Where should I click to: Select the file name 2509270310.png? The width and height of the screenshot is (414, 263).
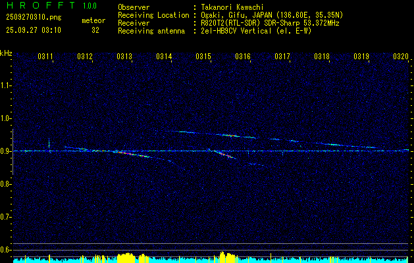[34, 17]
